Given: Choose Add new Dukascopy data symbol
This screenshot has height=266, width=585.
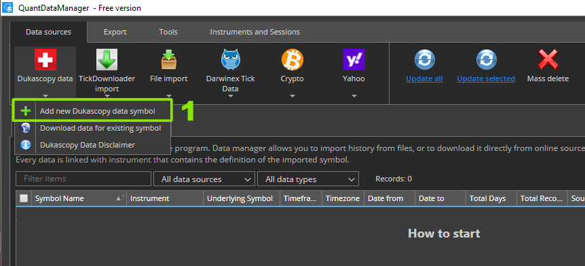Looking at the screenshot, I should tap(92, 111).
